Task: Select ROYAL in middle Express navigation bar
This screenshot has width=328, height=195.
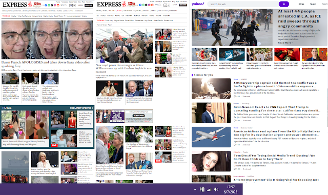Action: (119, 10)
